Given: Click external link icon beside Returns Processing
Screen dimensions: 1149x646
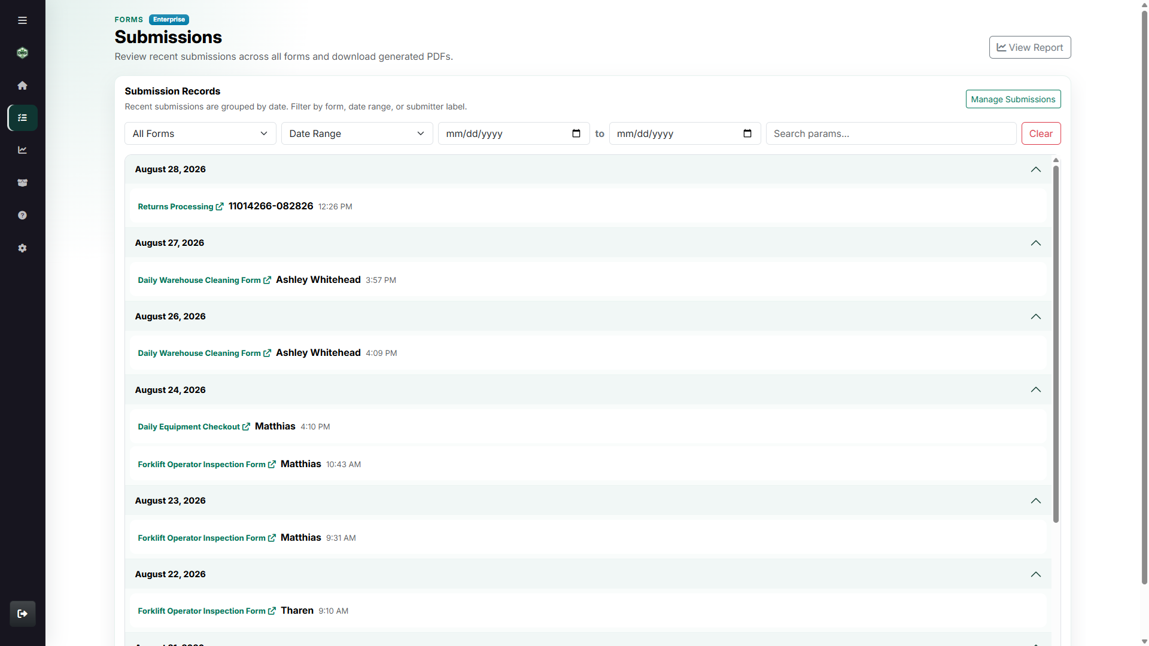Looking at the screenshot, I should 220,206.
